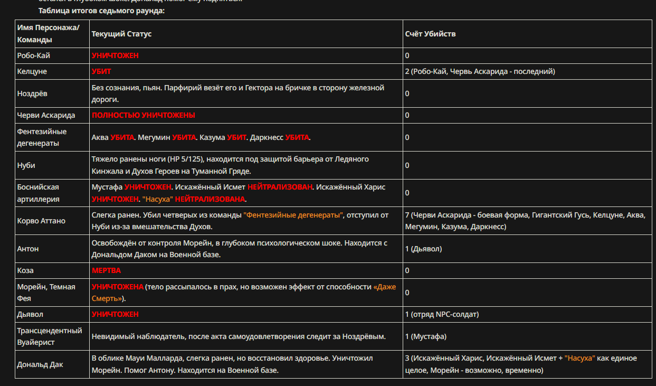656x386 pixels.
Task: Select the "Антон" name cell
Action: point(52,249)
